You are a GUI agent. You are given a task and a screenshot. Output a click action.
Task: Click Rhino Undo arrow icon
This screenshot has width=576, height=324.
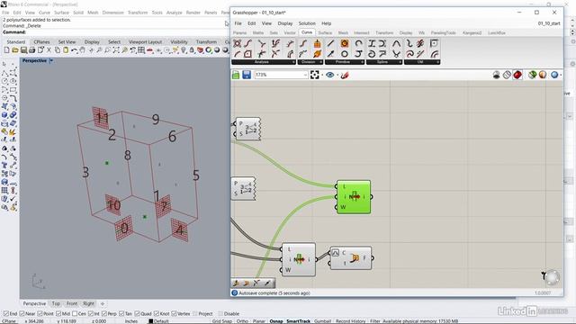(74, 50)
